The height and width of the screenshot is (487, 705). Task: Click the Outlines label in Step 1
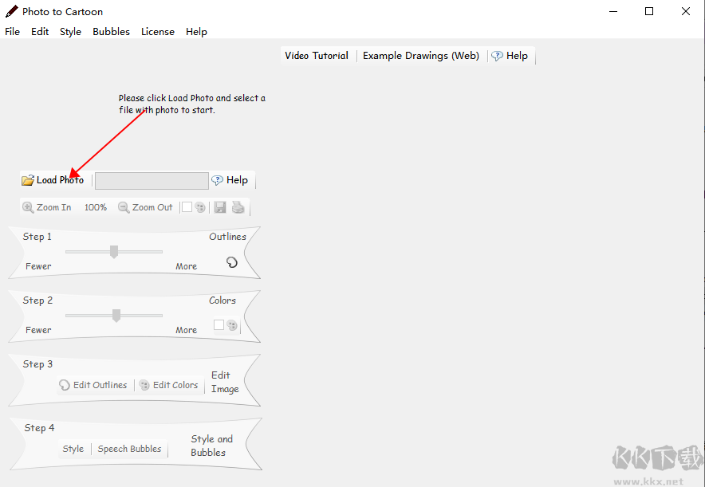(x=227, y=237)
